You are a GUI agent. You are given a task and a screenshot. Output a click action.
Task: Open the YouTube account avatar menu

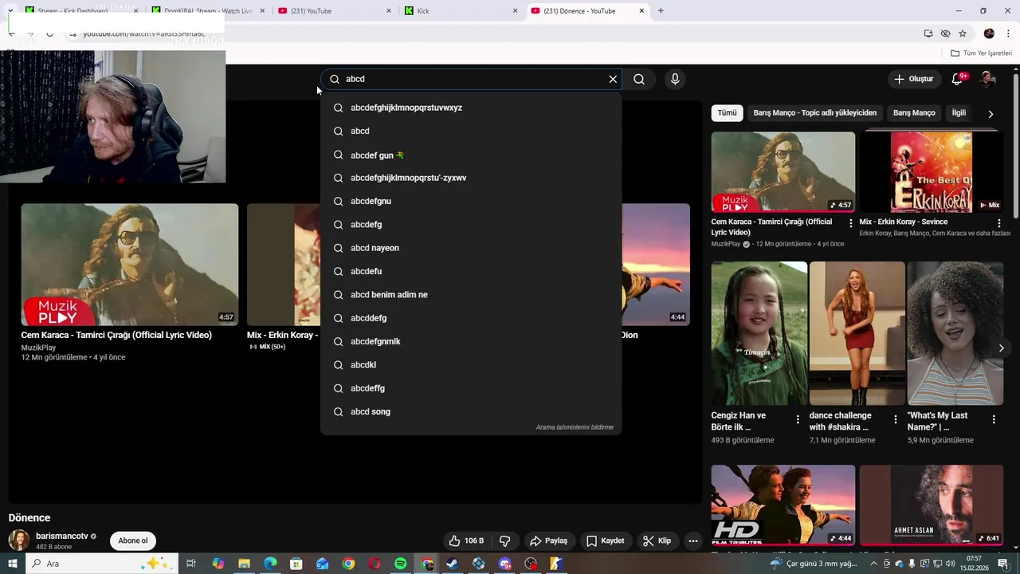point(988,79)
